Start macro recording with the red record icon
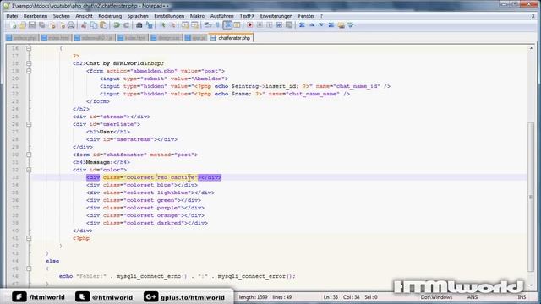Viewport: 541px width, 304px height. (250, 25)
